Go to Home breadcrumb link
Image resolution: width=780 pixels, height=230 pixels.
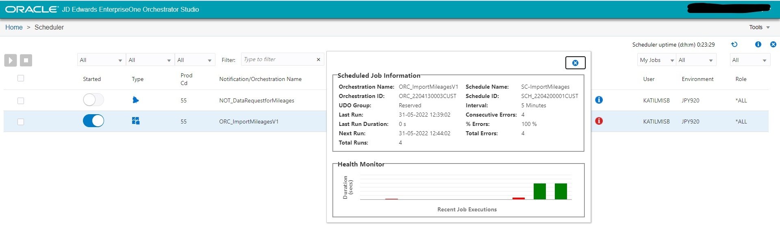point(14,27)
